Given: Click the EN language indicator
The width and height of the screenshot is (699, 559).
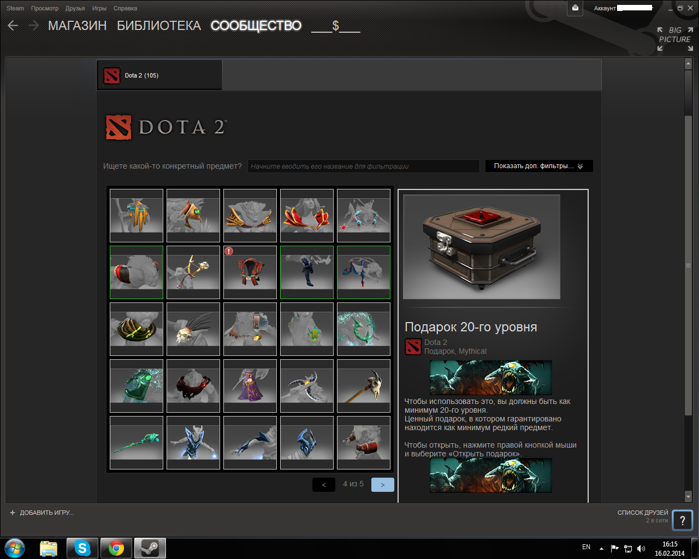Looking at the screenshot, I should (586, 547).
